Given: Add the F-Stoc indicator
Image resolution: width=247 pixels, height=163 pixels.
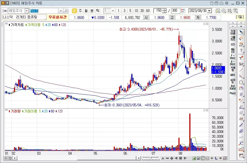Looking at the screenshot, I should [x=233, y=57].
